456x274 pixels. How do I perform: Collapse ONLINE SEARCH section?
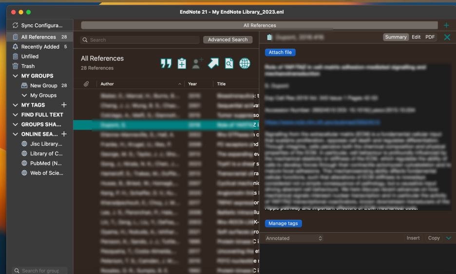[16, 134]
